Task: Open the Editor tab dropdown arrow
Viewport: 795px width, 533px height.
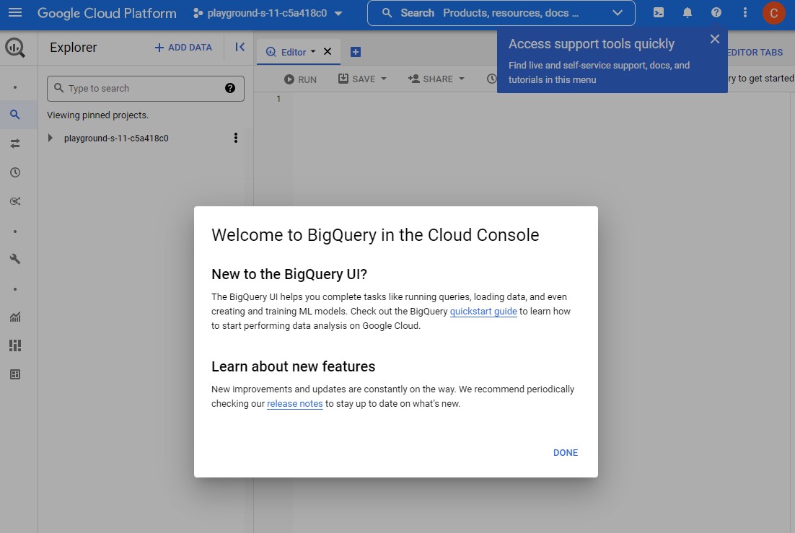Action: point(313,52)
